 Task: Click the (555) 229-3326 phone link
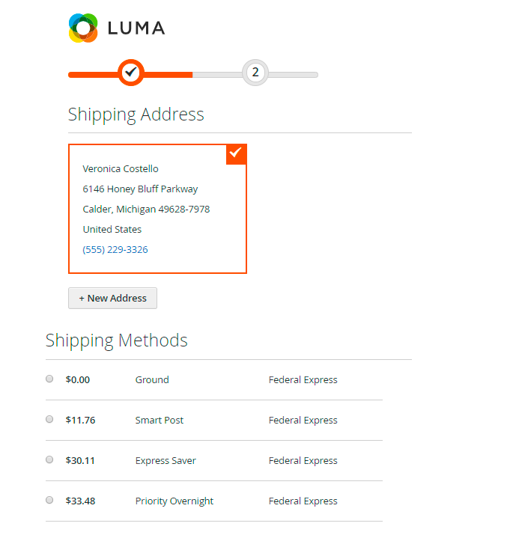pos(115,250)
